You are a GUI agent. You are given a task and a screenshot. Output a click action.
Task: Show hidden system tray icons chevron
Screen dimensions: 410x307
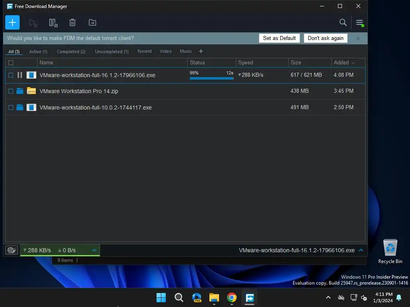pyautogui.click(x=328, y=297)
